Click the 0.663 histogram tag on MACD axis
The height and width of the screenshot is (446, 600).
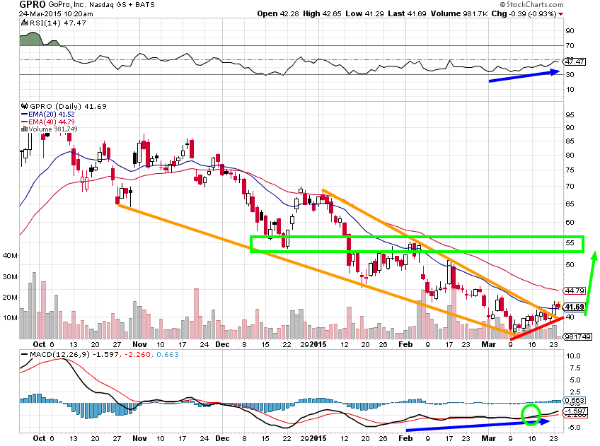tap(575, 401)
